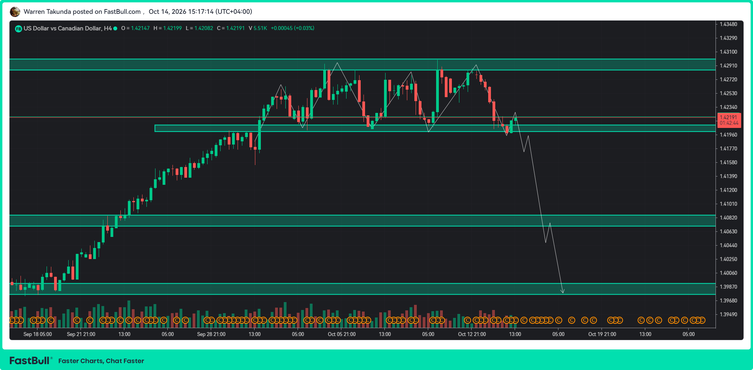Click the FastBull logo in the footer
Viewport: 753px width, 370px height.
point(30,361)
